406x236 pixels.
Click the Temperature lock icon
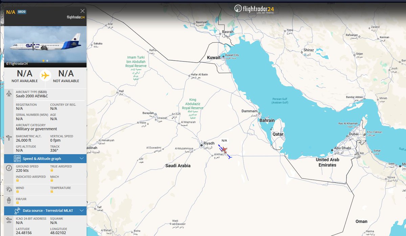click(52, 192)
